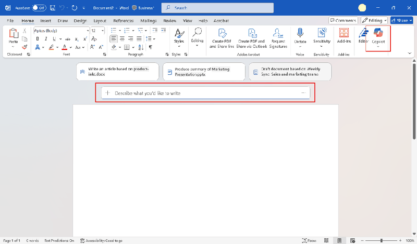Image resolution: width=417 pixels, height=244 pixels.
Task: Open Sensitivity label menu
Action: point(322,37)
